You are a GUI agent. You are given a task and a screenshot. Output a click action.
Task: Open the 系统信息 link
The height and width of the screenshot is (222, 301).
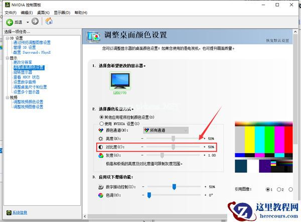point(20,212)
